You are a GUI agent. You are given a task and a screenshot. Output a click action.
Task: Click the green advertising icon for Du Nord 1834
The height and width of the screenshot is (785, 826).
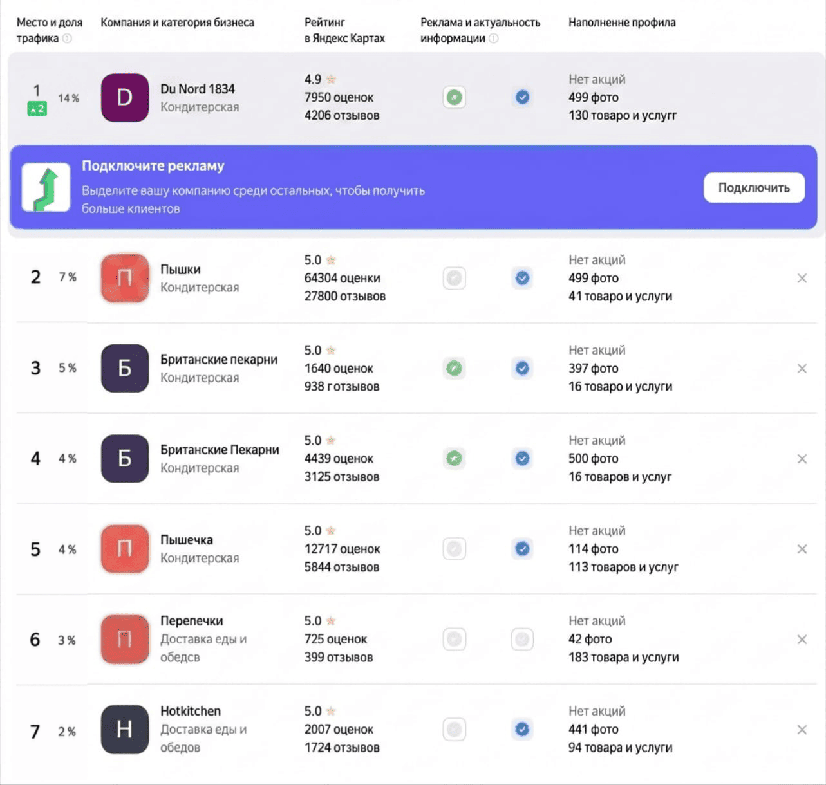tap(454, 98)
